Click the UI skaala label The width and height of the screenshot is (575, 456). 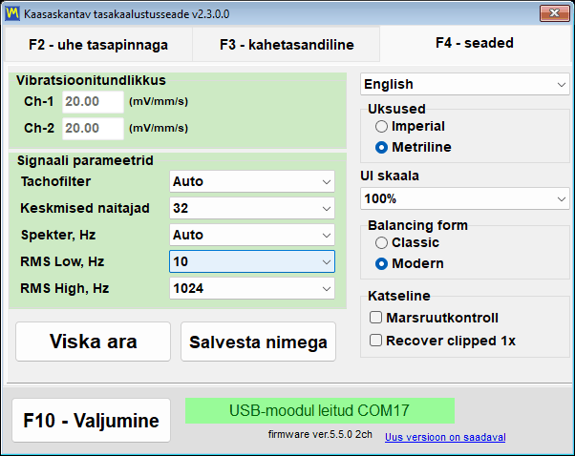390,176
